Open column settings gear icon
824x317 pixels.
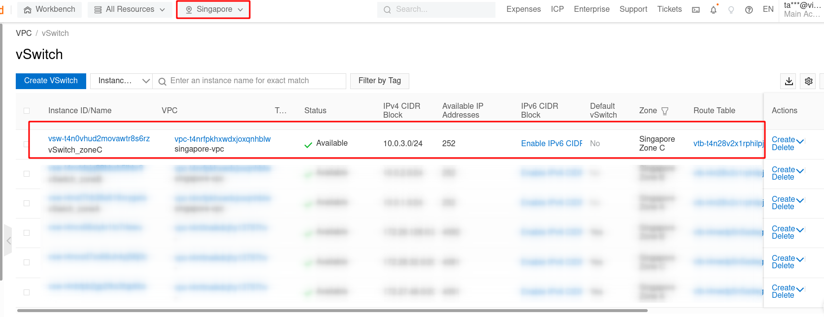tap(808, 81)
